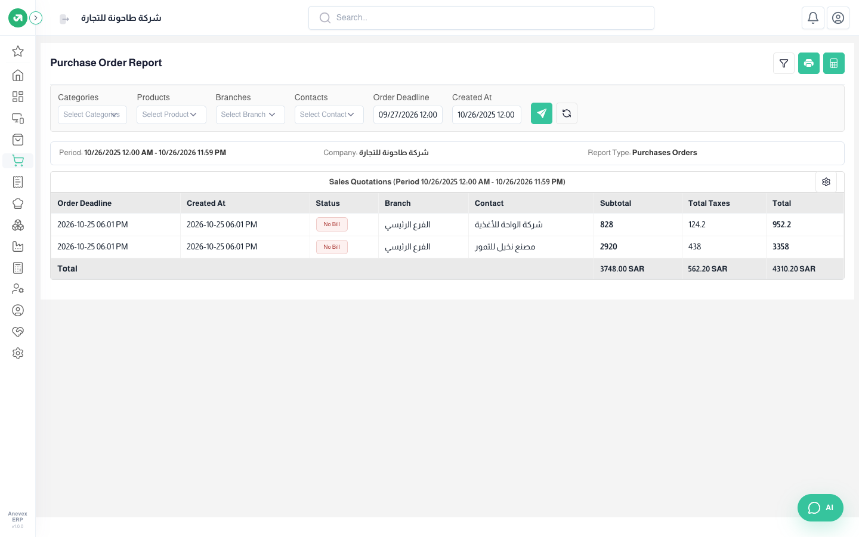Image resolution: width=859 pixels, height=537 pixels.
Task: Open the chart reports sidebar icon
Action: (x=18, y=246)
